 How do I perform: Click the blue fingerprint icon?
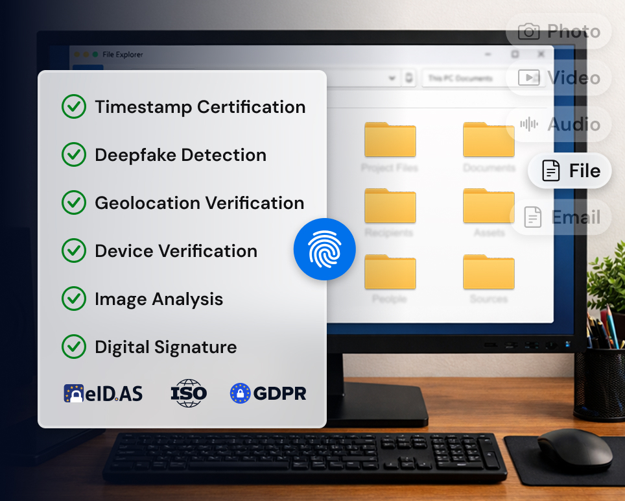pos(324,250)
